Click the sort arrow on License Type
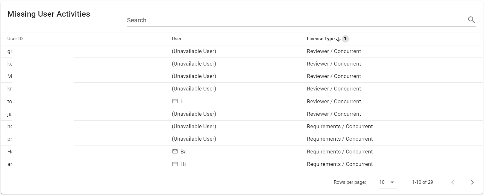This screenshot has width=484, height=195. tap(338, 39)
